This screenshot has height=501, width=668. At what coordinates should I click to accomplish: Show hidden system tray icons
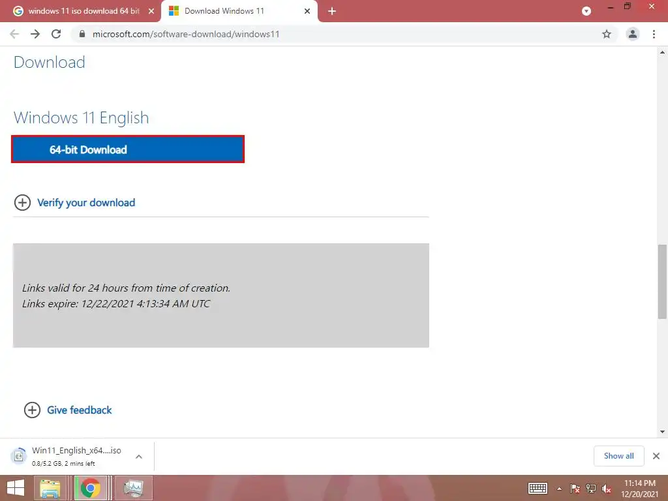559,489
